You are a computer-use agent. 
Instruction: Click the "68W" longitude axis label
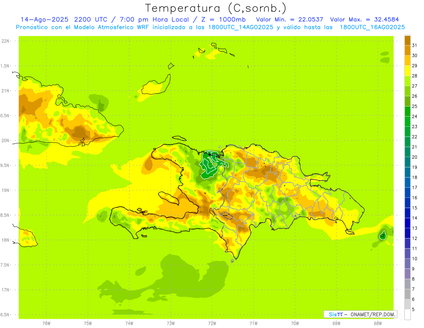click(378, 323)
